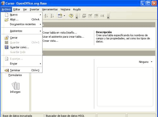Expand the Enviar submenu
Screen dimensions: 158x117
[21, 64]
